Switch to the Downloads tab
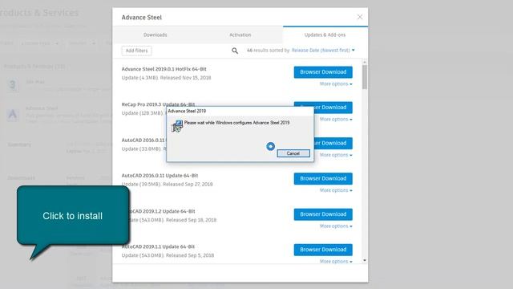The width and height of the screenshot is (513, 289). click(155, 35)
